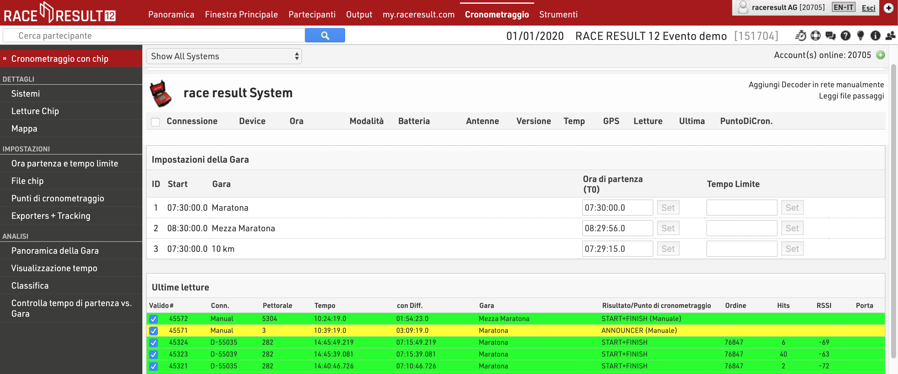Click the question mark help icon
898x374 pixels.
[x=845, y=36]
